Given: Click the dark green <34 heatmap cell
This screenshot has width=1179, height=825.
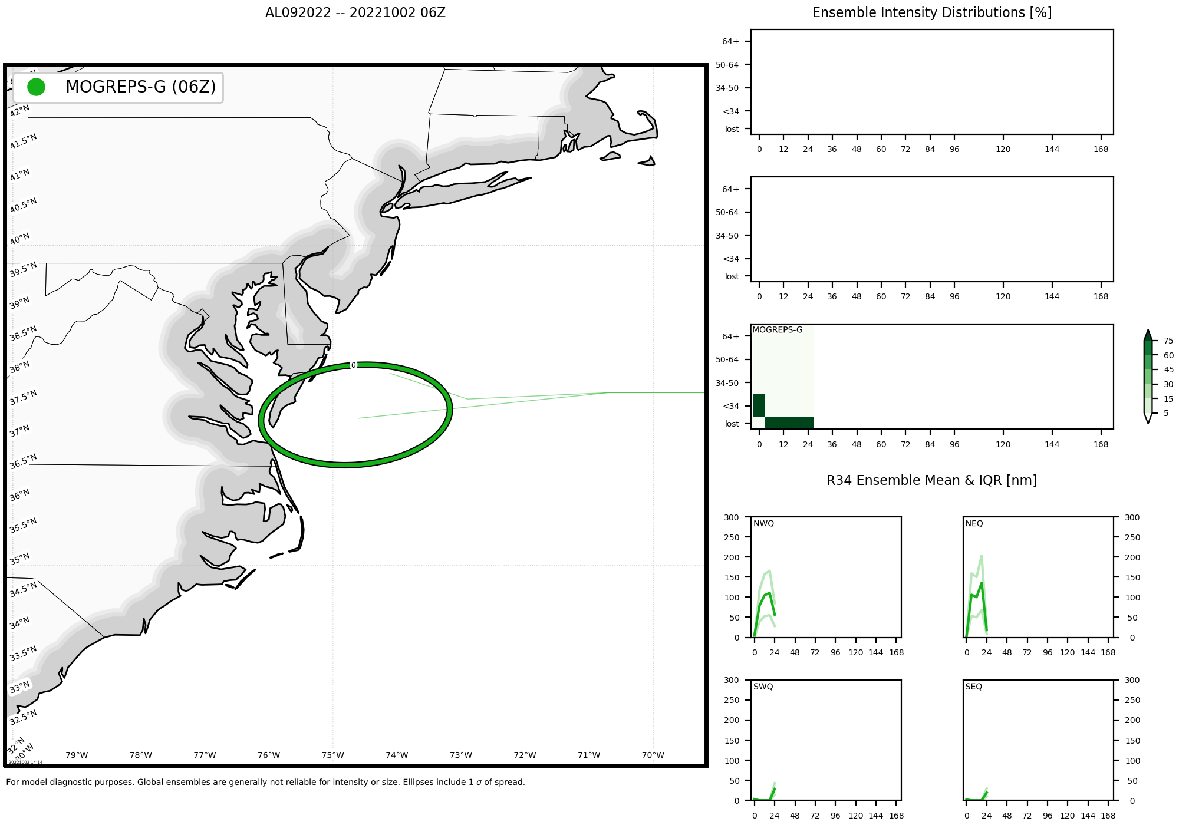Looking at the screenshot, I should click(x=759, y=405).
